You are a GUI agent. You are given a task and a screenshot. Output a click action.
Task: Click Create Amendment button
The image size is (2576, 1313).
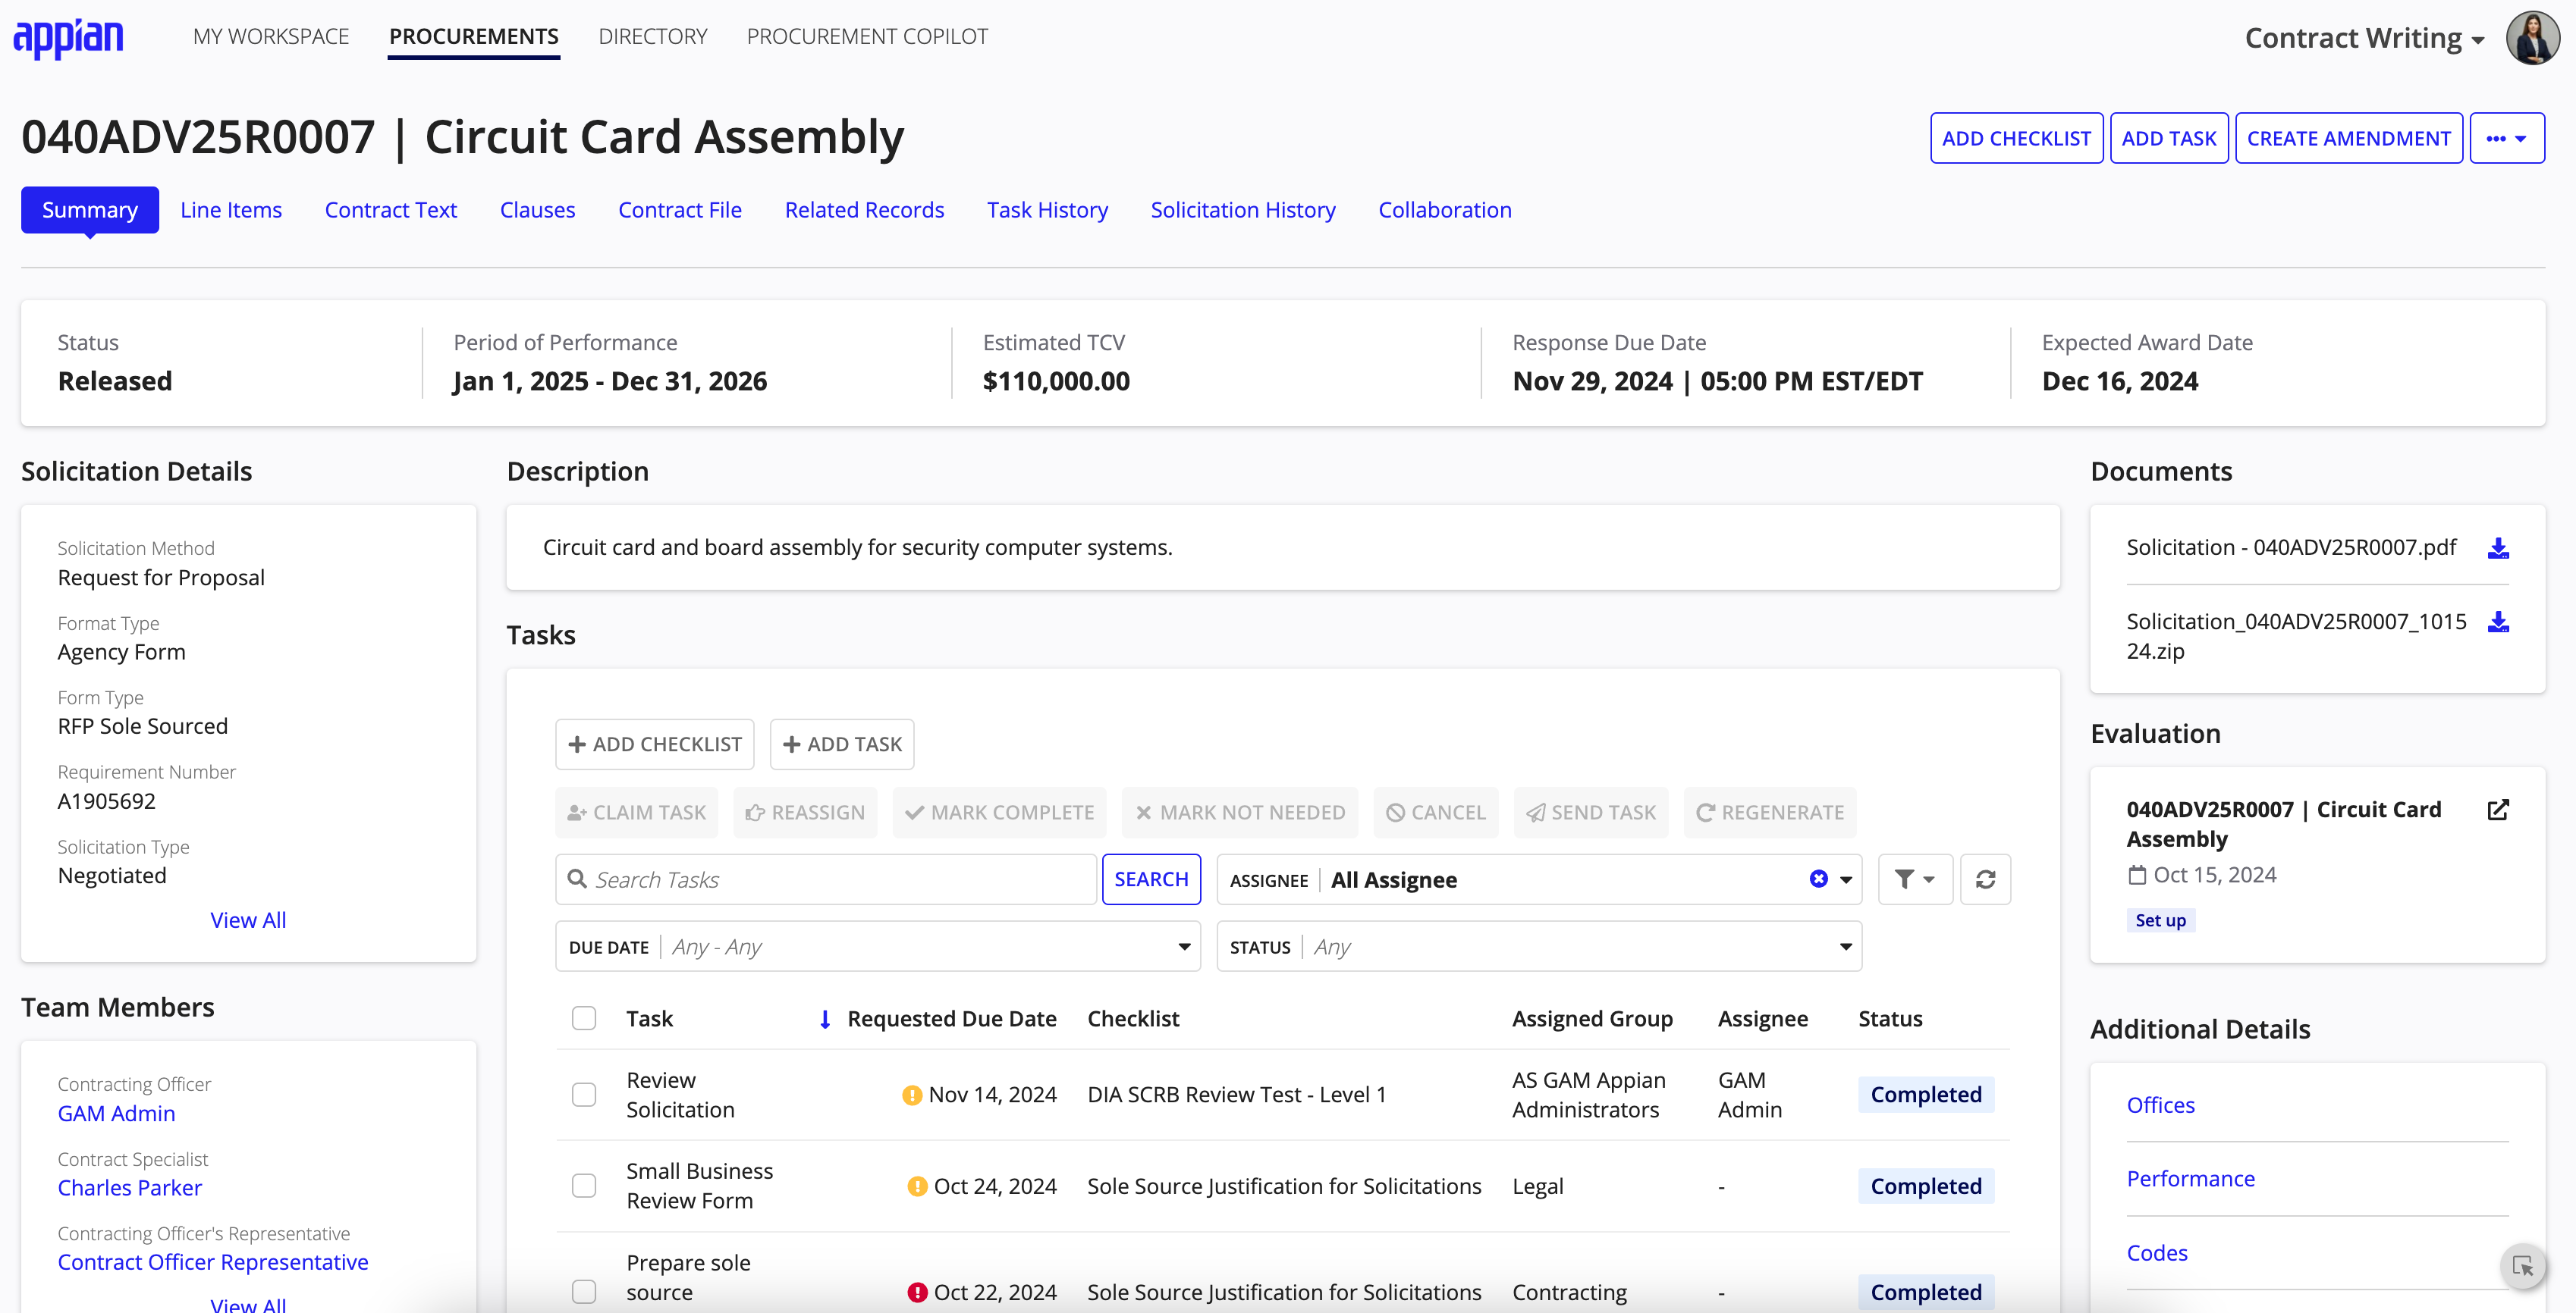pyautogui.click(x=2348, y=138)
